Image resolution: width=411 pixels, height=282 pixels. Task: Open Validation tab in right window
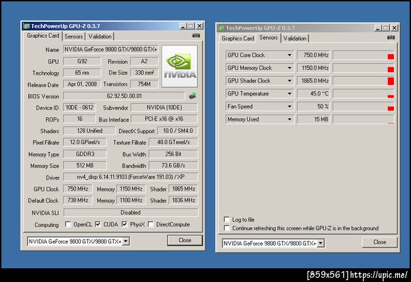tap(295, 38)
